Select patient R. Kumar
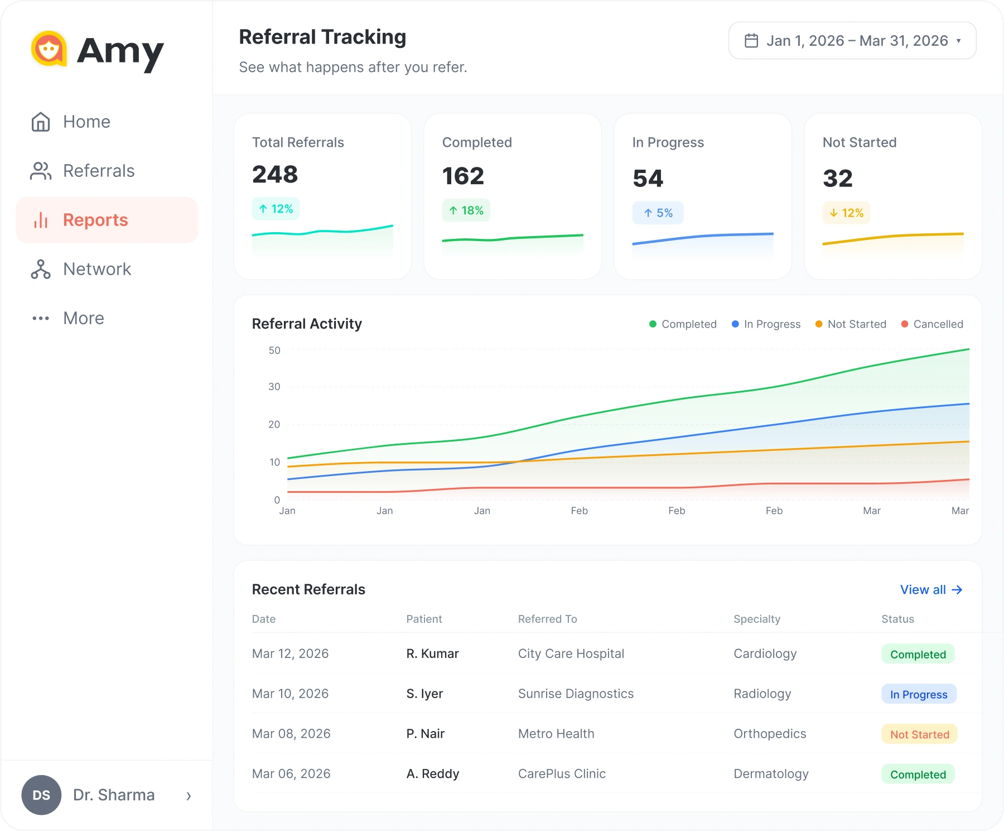This screenshot has width=1004, height=831. [x=432, y=654]
